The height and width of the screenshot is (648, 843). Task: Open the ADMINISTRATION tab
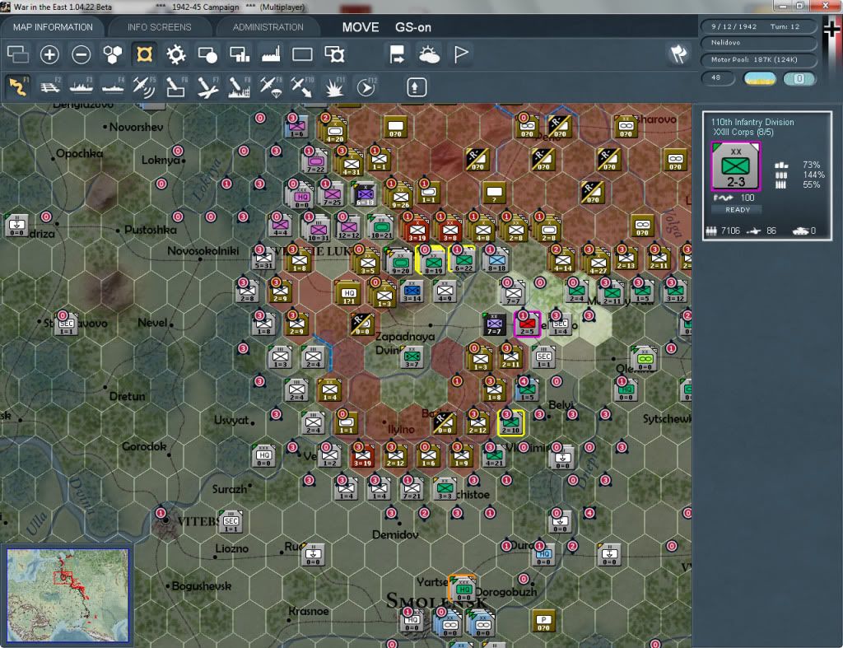tap(268, 27)
